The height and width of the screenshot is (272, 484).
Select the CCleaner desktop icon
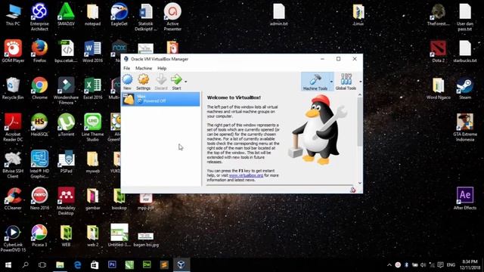pyautogui.click(x=13, y=199)
